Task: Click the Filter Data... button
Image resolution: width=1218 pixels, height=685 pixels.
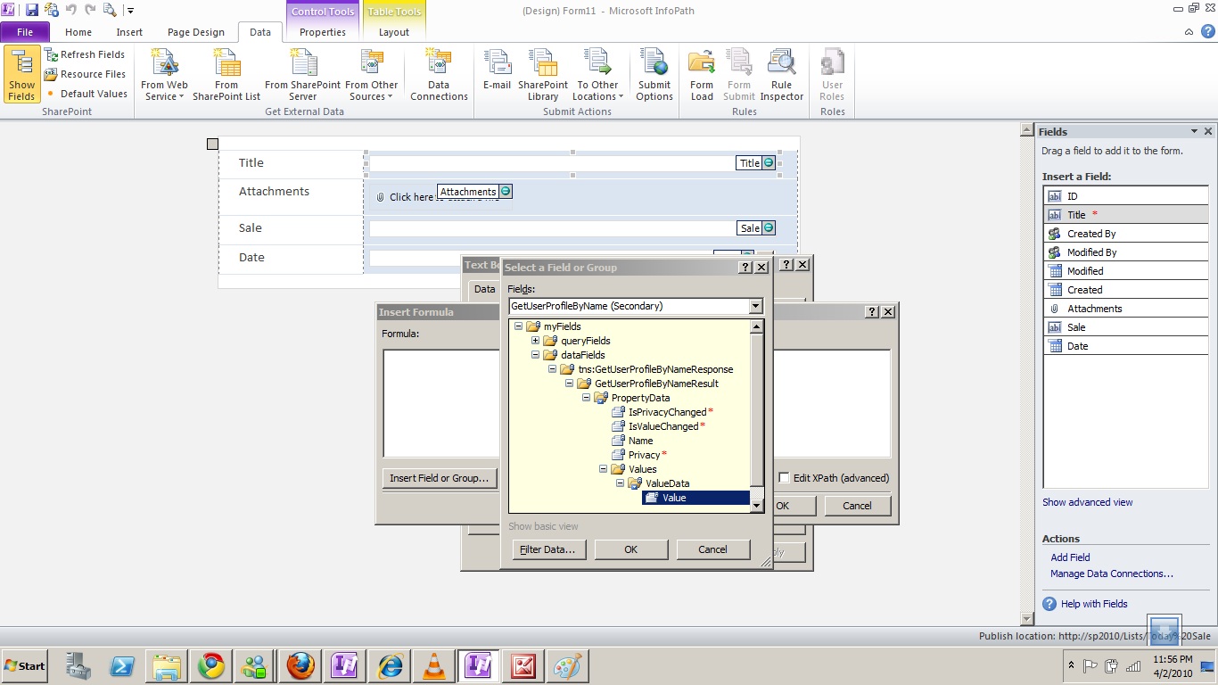Action: coord(548,549)
